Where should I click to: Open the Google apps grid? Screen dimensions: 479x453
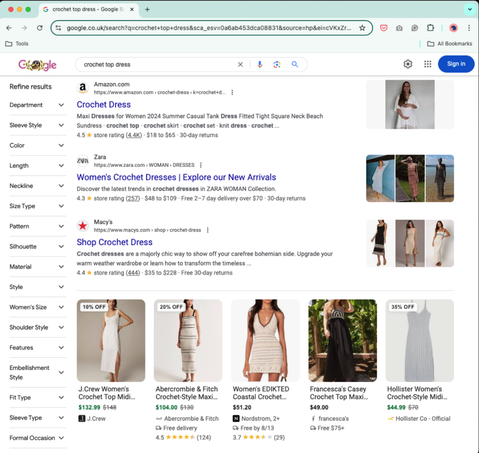[428, 64]
